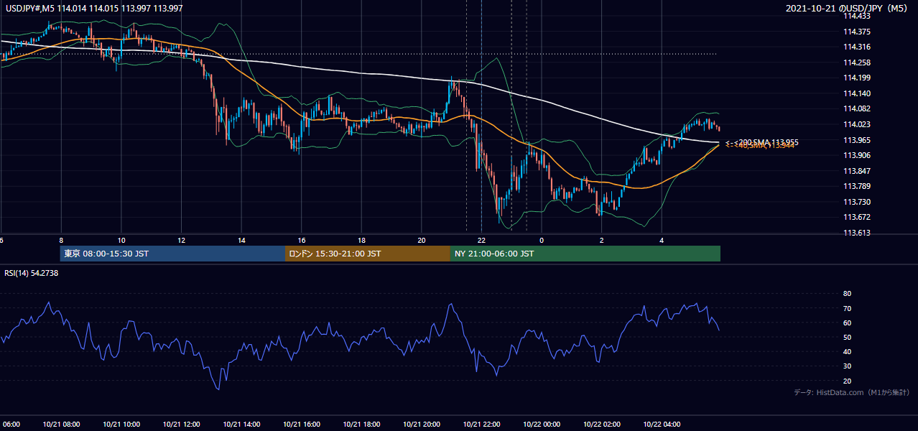Image resolution: width=918 pixels, height=431 pixels.
Task: Click the 10/21 20:00 bottom time label
Action: pos(422,425)
